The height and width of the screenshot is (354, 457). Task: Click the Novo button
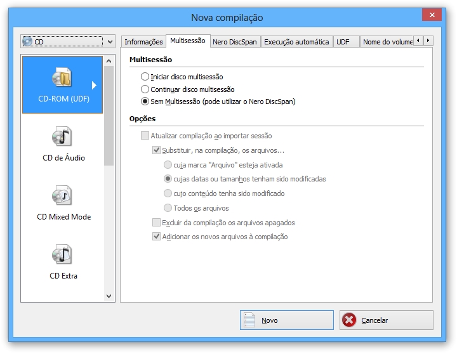(x=287, y=320)
